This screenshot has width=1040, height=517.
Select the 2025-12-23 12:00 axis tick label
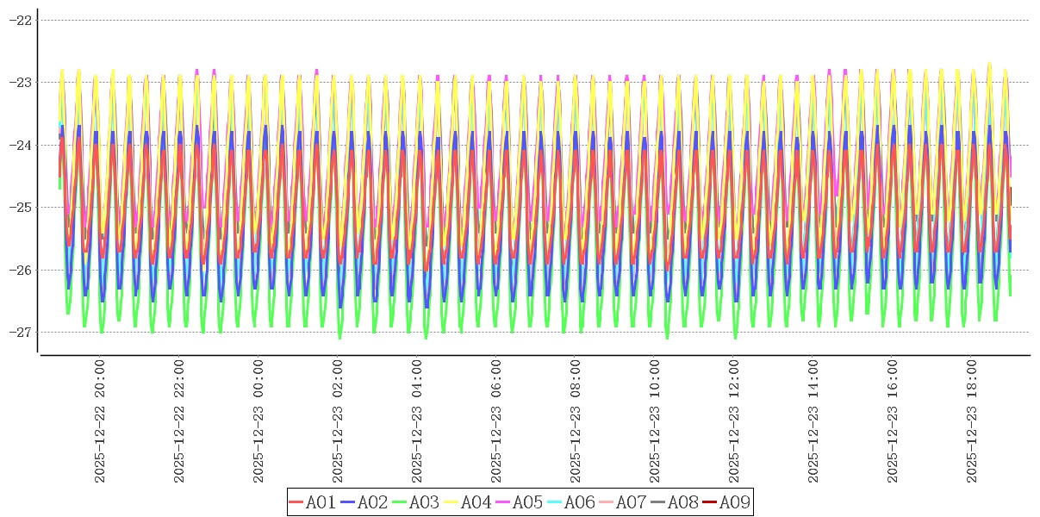[x=734, y=421]
